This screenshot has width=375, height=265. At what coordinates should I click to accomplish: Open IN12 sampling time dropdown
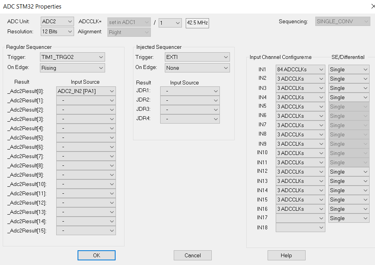(x=301, y=172)
